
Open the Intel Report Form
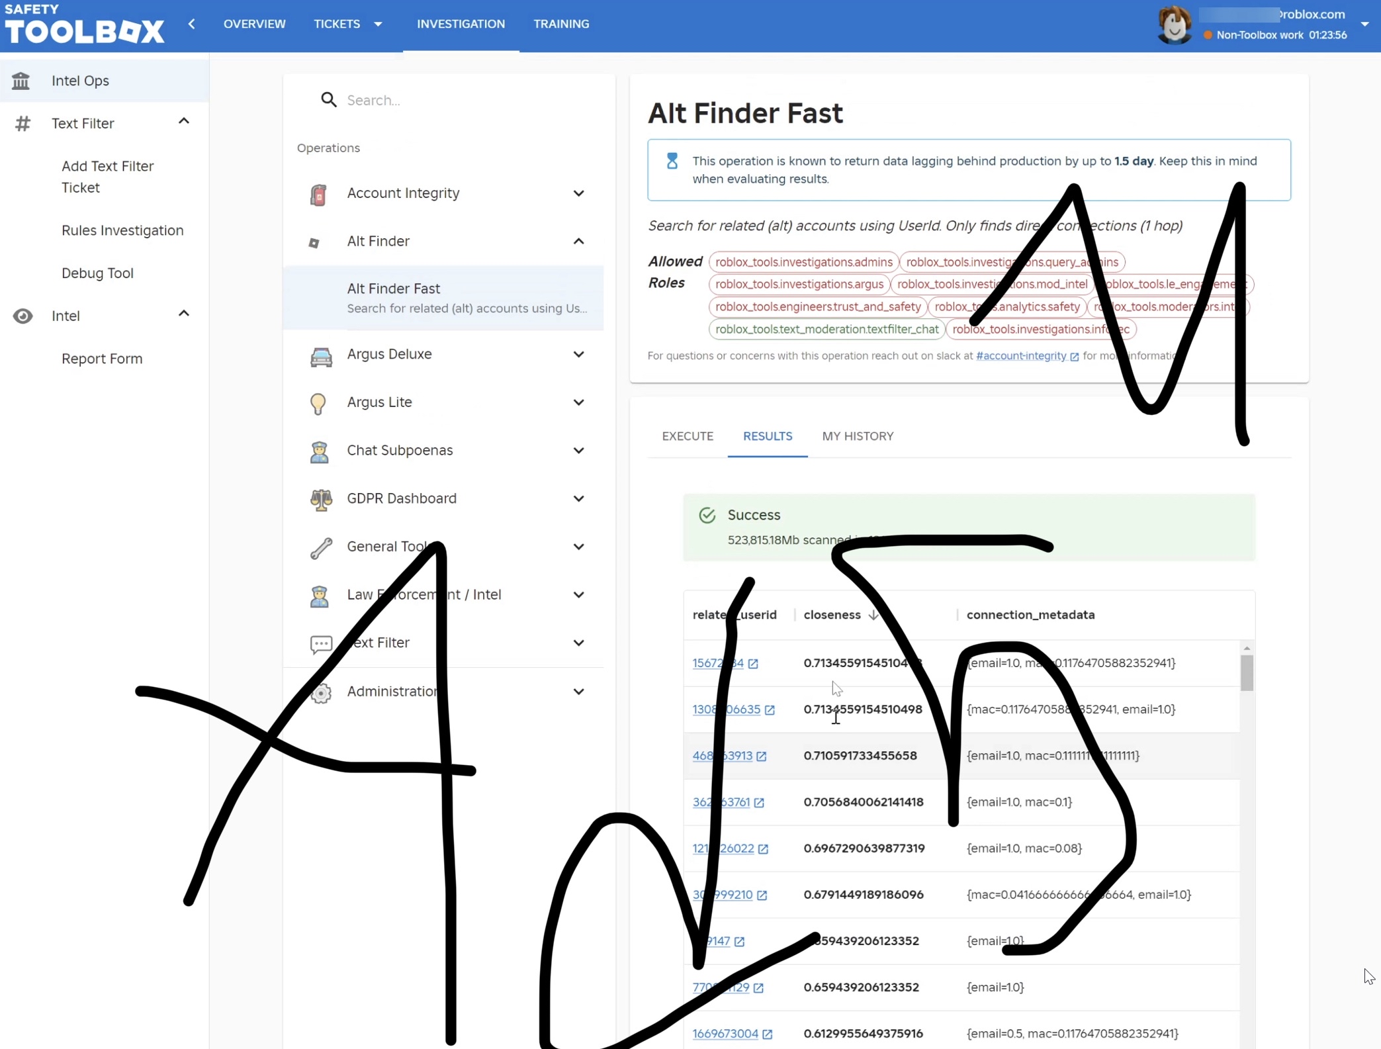pyautogui.click(x=102, y=359)
